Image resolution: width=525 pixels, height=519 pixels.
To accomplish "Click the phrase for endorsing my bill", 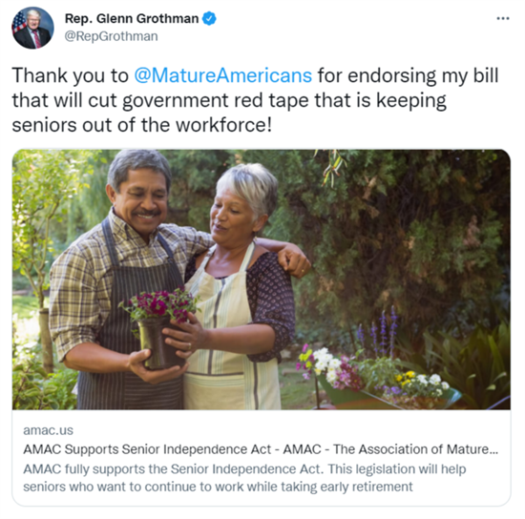I will click(x=408, y=75).
